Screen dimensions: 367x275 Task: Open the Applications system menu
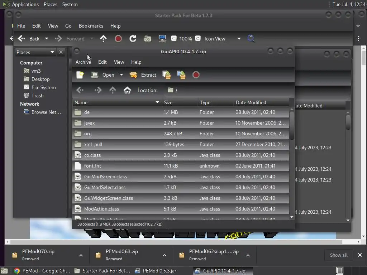coord(25,4)
